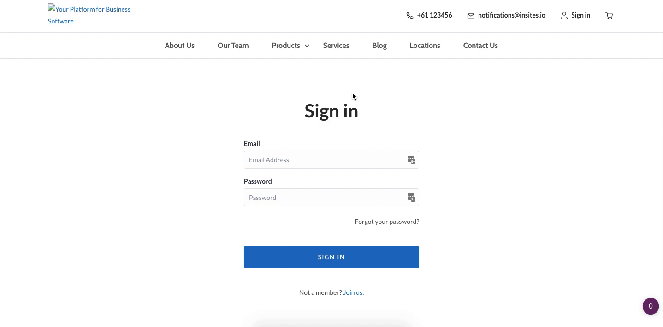The height and width of the screenshot is (327, 663).
Task: Click password manager icon in Email field
Action: (411, 160)
